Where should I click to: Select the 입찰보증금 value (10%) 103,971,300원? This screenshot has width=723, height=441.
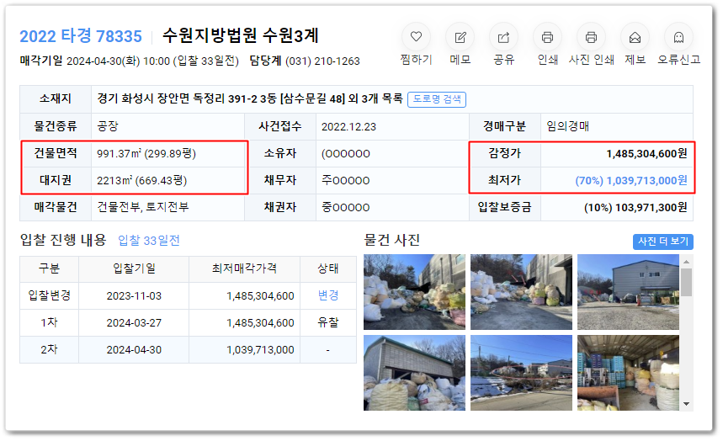click(635, 208)
